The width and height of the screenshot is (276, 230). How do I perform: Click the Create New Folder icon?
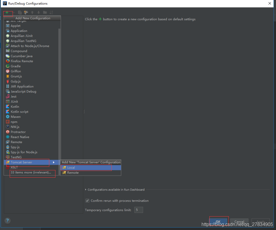[x=45, y=13]
